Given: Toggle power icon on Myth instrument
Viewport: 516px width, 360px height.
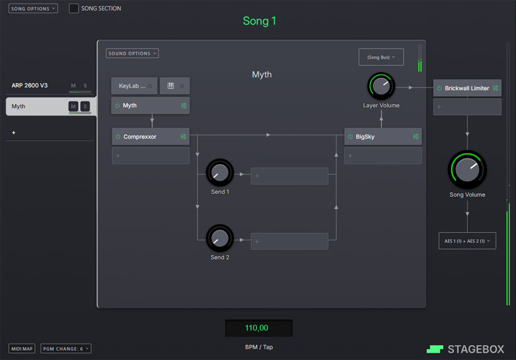Looking at the screenshot, I should coord(117,106).
